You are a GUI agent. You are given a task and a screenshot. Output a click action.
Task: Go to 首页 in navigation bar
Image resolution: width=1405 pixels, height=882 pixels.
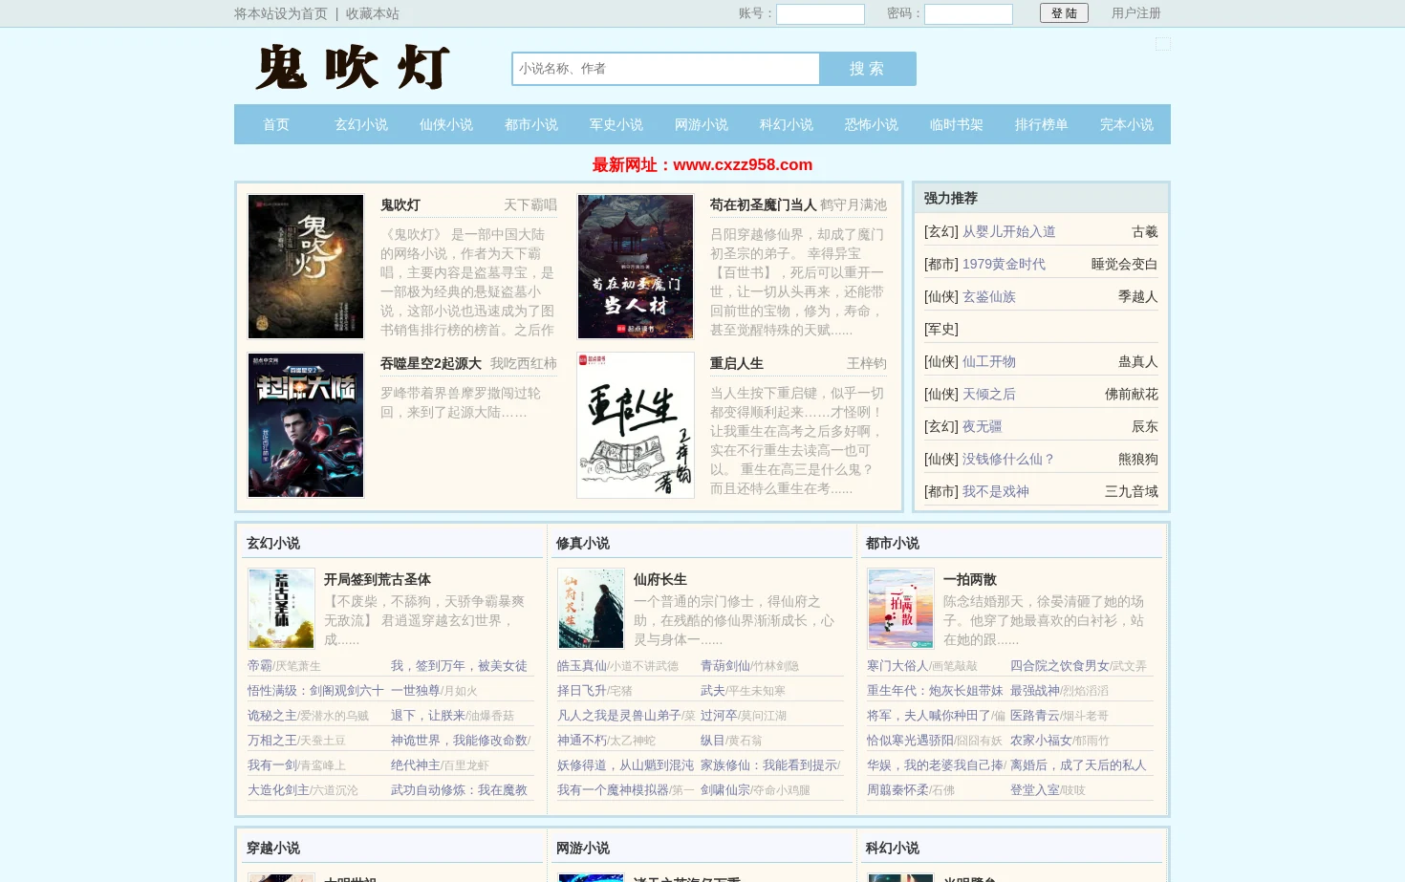(x=276, y=124)
